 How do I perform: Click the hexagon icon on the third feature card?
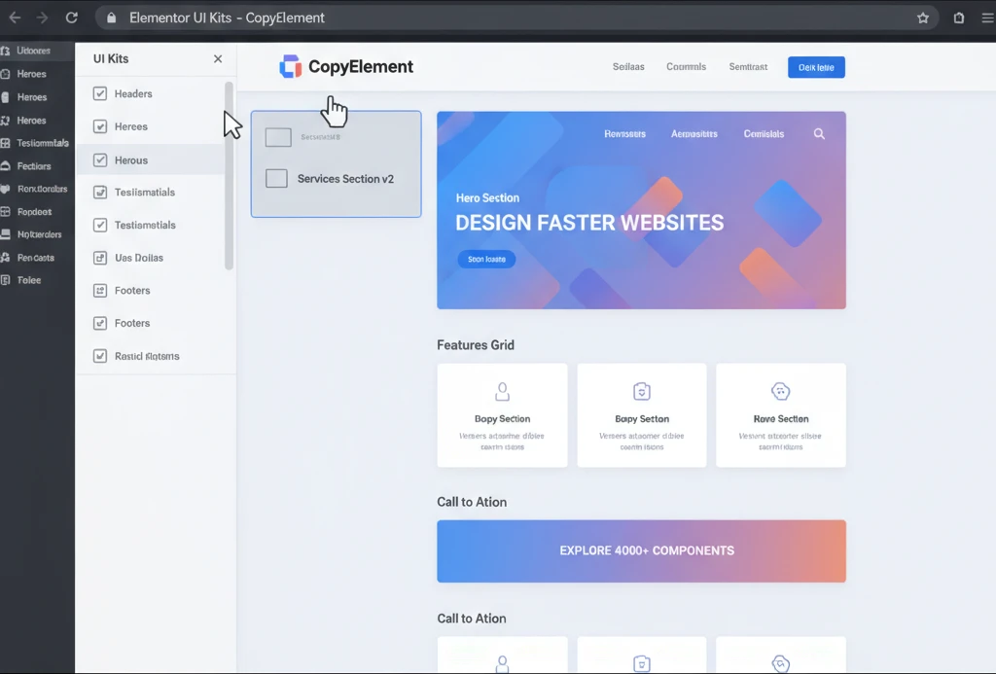(x=781, y=390)
